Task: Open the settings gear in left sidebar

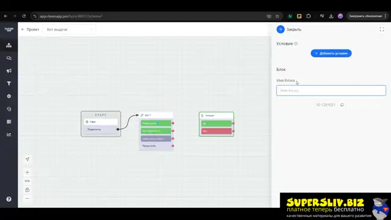Action: click(9, 97)
